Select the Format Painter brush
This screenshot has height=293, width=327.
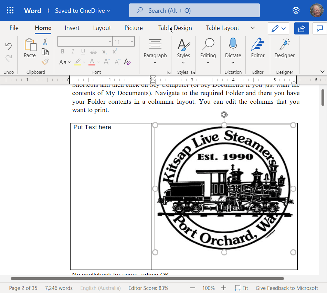(45, 62)
